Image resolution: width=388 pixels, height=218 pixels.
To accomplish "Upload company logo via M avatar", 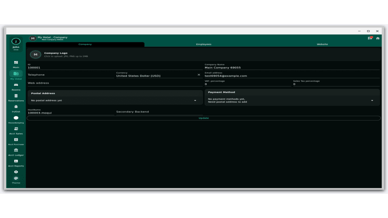I will click(36, 54).
